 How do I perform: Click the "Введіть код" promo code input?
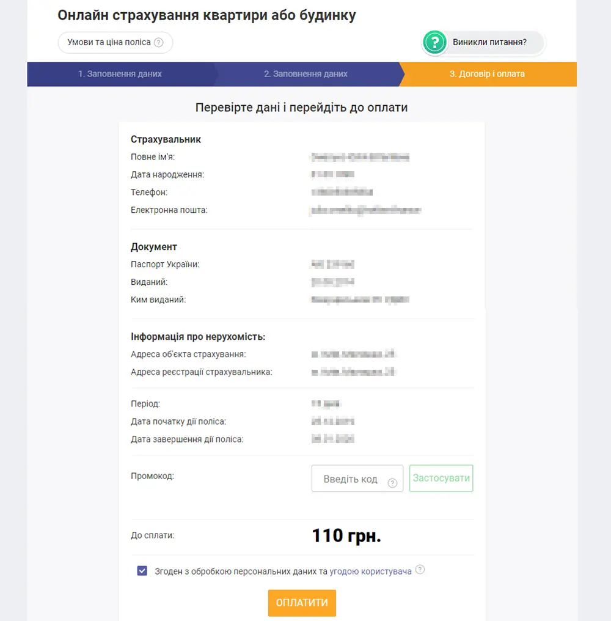click(348, 478)
